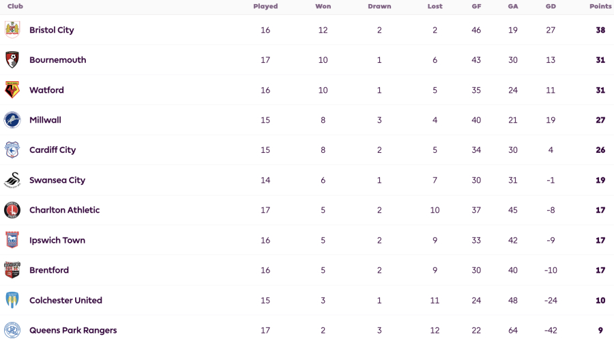Click the Queens Park Rangers crest
This screenshot has width=614, height=341.
(12, 330)
